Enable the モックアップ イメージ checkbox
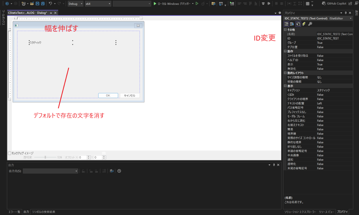 pyautogui.click(x=10, y=153)
